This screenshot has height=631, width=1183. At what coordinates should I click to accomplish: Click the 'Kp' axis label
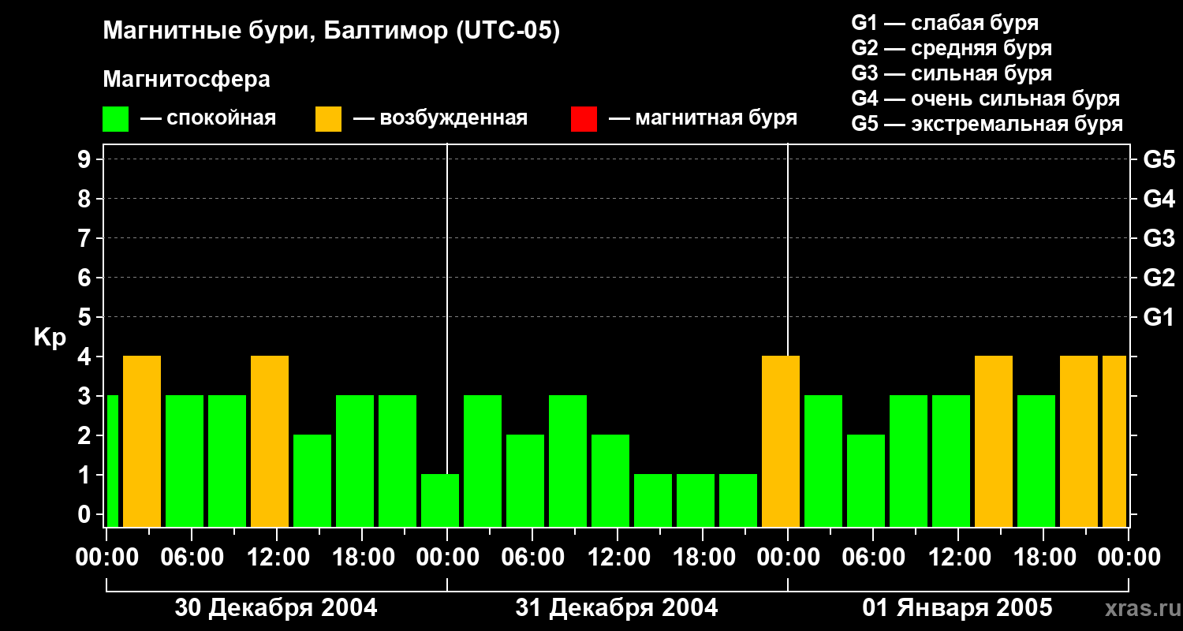[50, 338]
